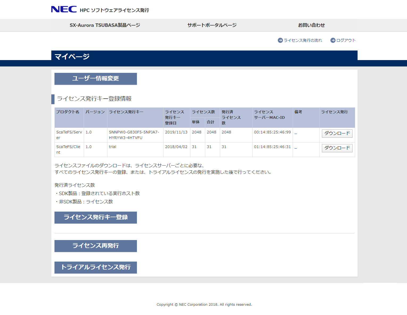Viewport: 407px width, 315px height.
Task: Click ライセンス発行キー登録情報 section heading
Action: (94, 99)
